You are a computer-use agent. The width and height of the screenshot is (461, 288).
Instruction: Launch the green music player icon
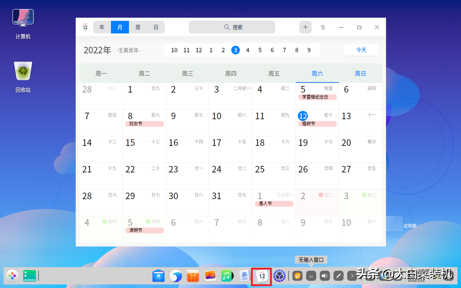point(227,276)
